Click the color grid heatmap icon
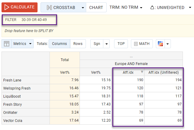Image resolution: width=194 pixels, height=130 pixels. click(x=160, y=44)
